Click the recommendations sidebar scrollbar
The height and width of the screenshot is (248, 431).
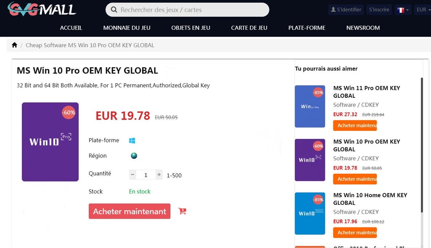coord(422,145)
